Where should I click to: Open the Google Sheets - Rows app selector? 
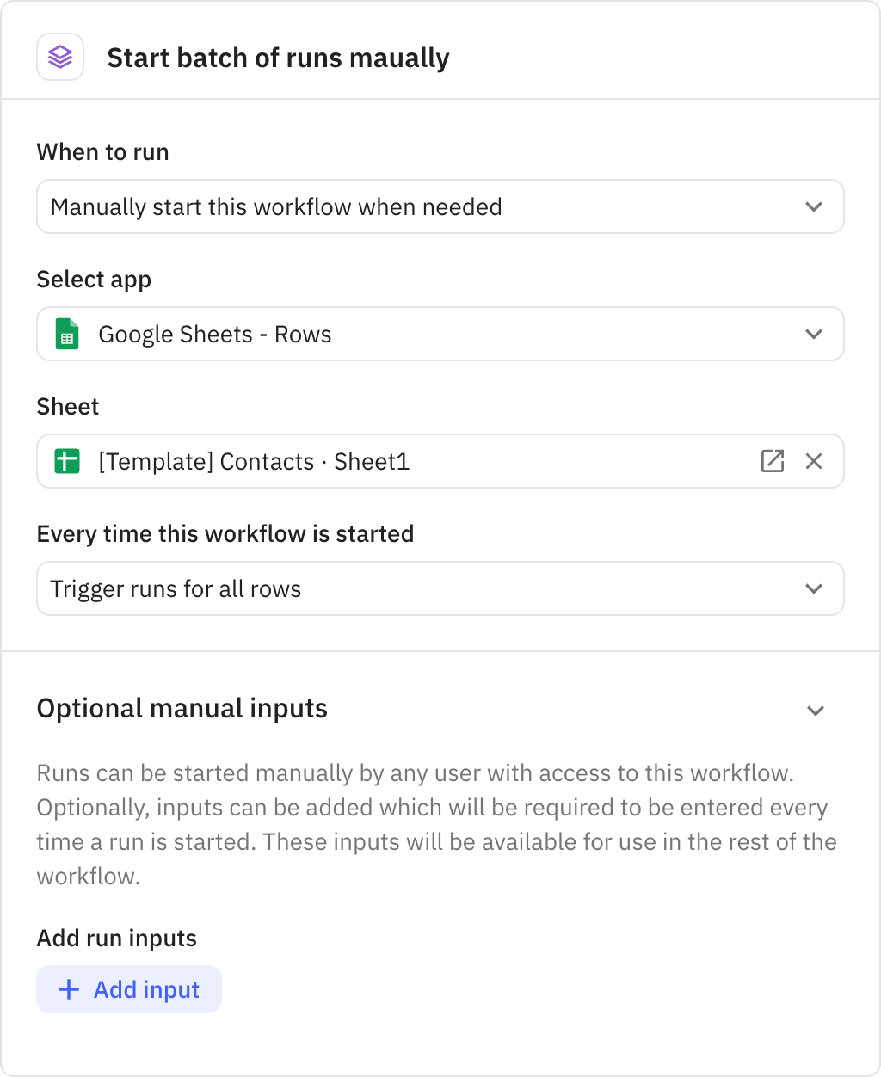point(440,334)
